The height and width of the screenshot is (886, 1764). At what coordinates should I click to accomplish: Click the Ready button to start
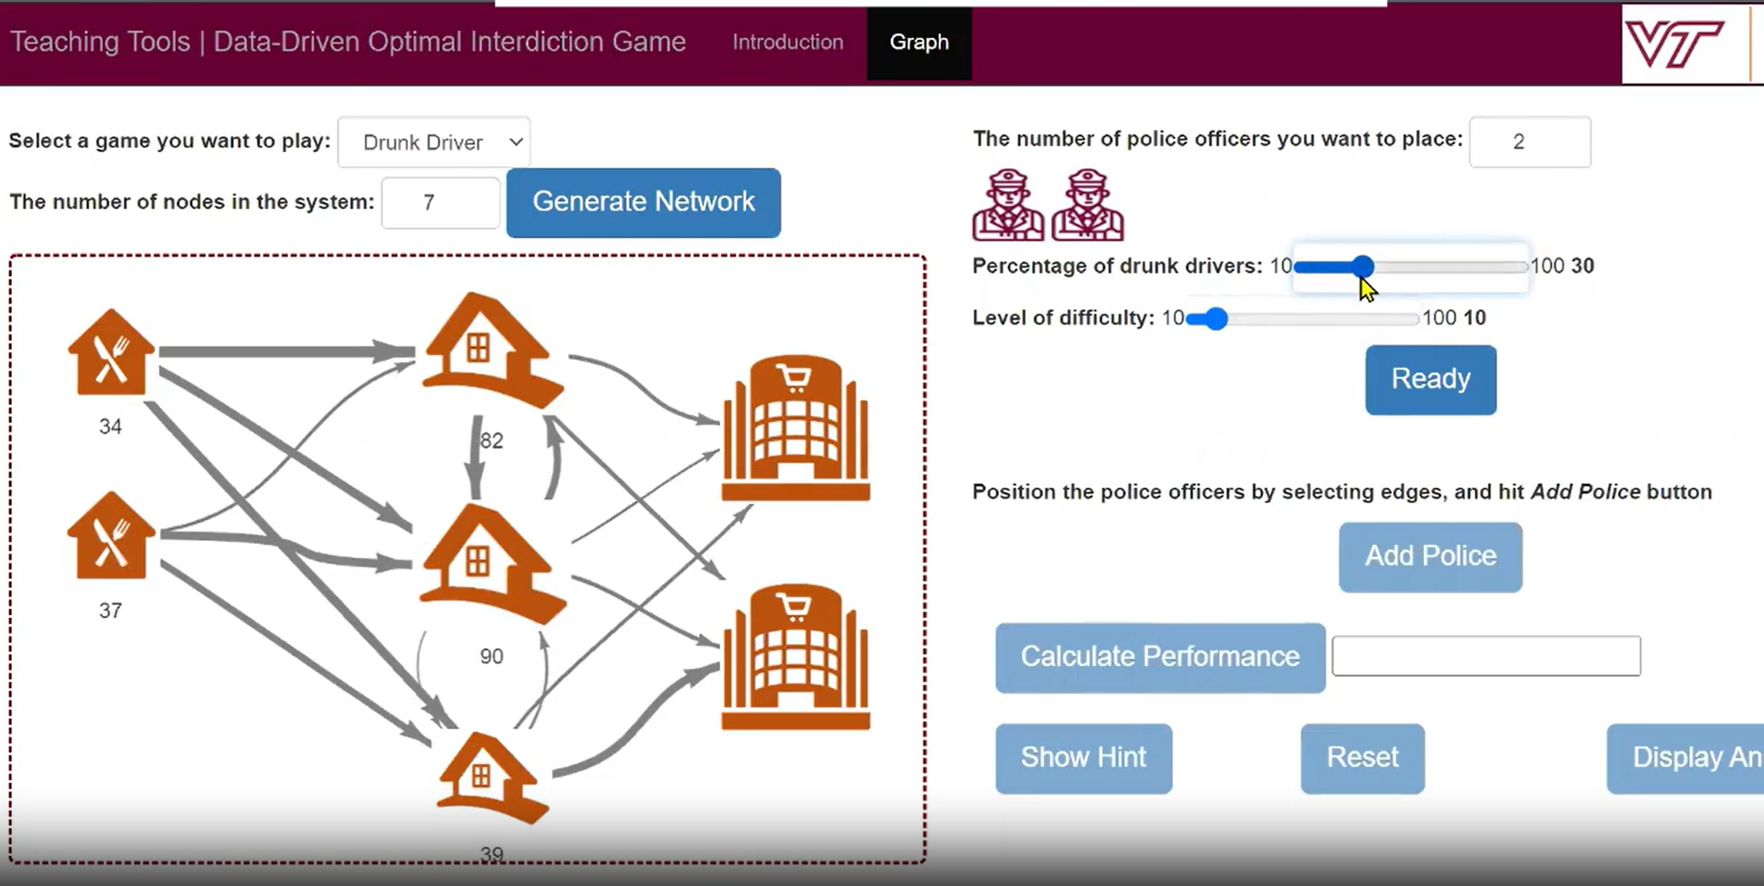[1430, 378]
